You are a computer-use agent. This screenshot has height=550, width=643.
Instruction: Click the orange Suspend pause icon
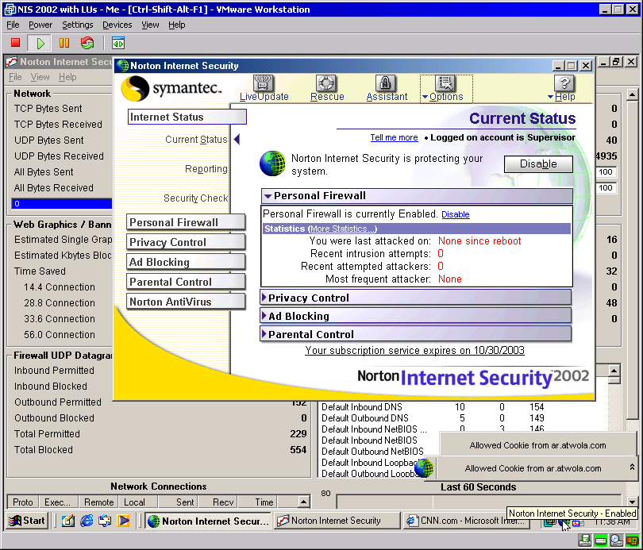pyautogui.click(x=64, y=43)
